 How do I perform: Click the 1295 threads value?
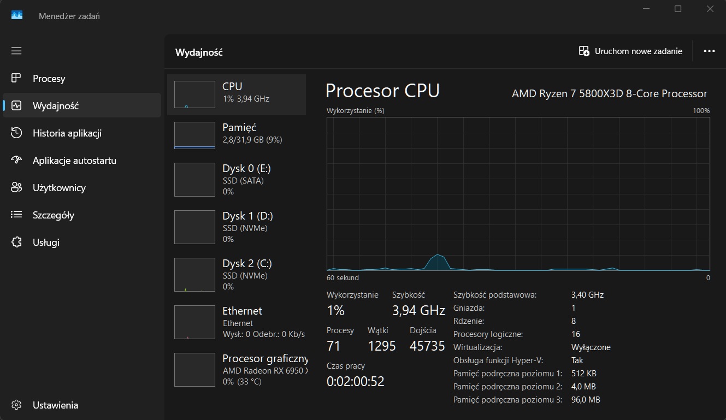click(381, 346)
